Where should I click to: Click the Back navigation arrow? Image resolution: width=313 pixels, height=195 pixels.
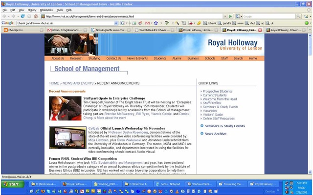(4, 16)
